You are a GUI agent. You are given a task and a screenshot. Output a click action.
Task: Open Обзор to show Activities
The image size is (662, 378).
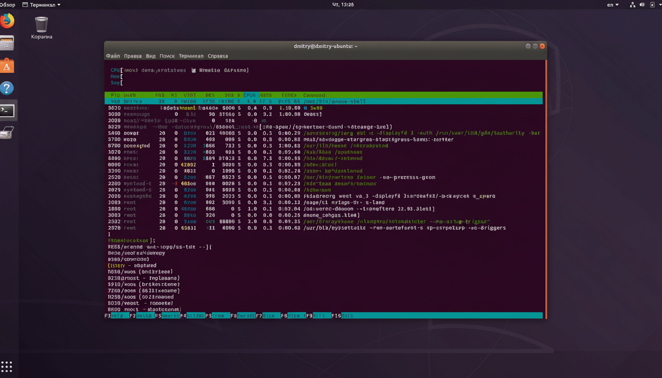pyautogui.click(x=7, y=4)
